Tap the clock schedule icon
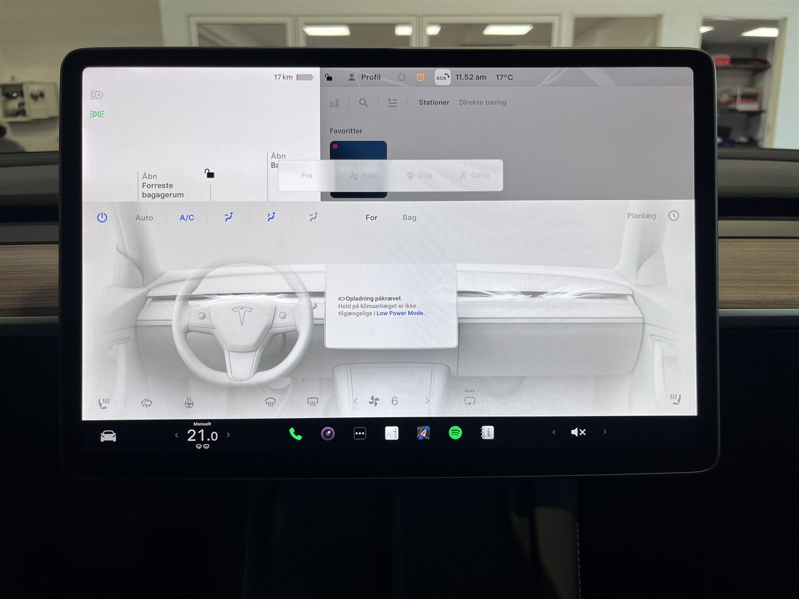Screen dimensions: 799x599 (x=673, y=216)
